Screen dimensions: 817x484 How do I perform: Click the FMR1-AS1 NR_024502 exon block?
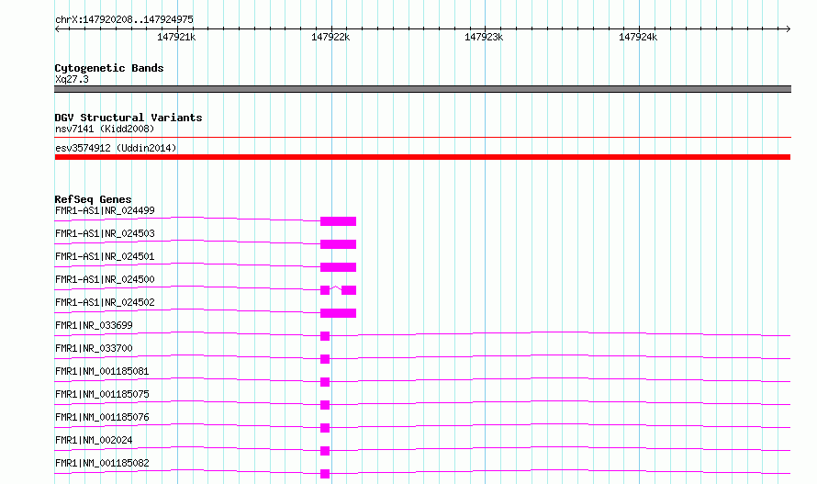click(x=338, y=313)
